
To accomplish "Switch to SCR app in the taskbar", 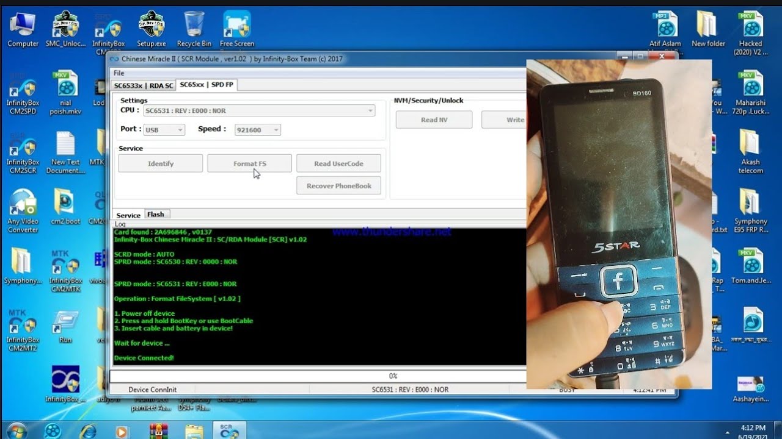I will [x=229, y=430].
